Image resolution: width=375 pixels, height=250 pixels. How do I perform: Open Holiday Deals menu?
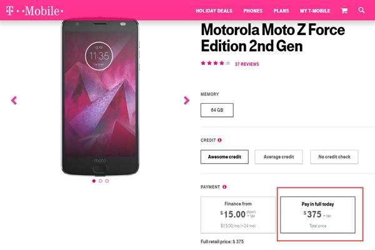coord(214,11)
